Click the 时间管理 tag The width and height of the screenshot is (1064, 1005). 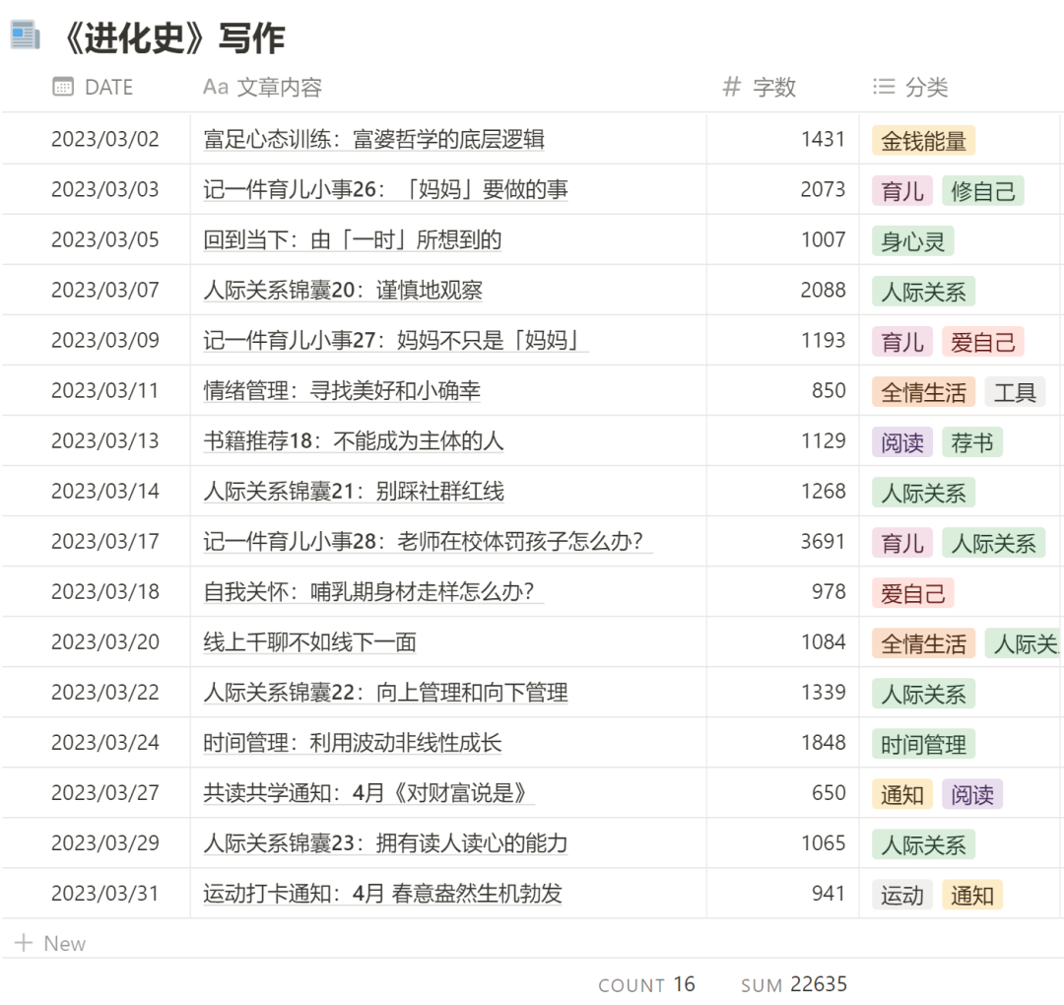923,744
